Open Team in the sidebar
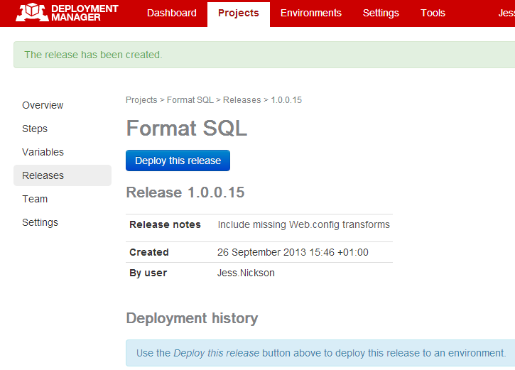This screenshot has width=515, height=370. point(35,199)
